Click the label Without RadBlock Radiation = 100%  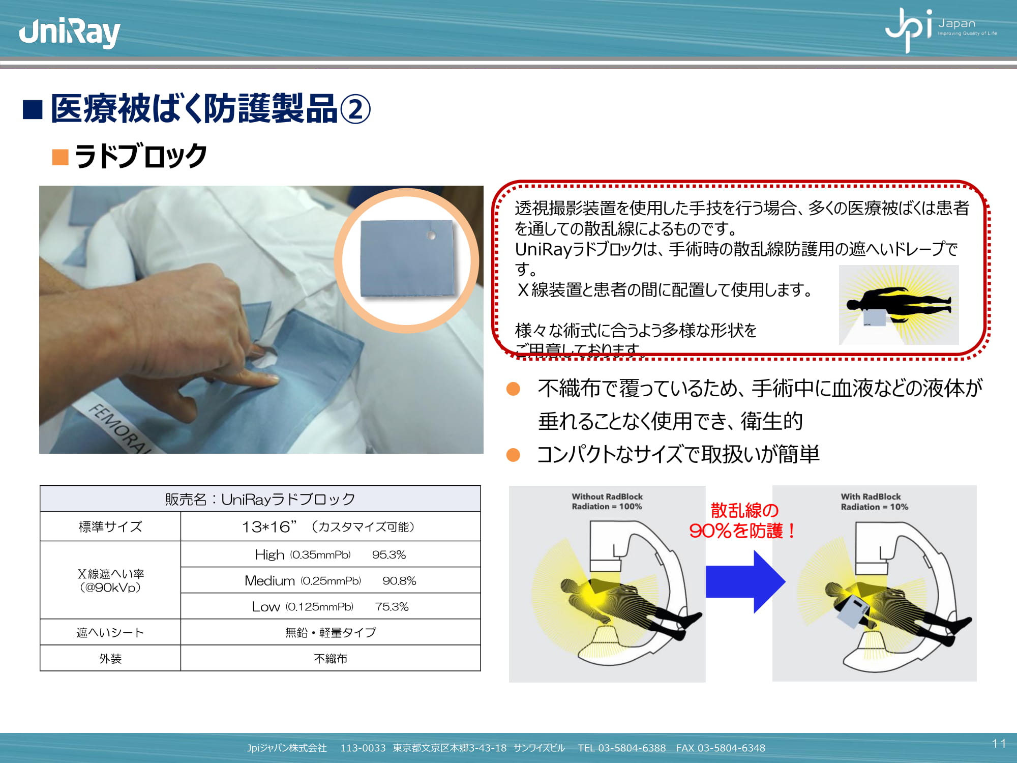point(607,502)
